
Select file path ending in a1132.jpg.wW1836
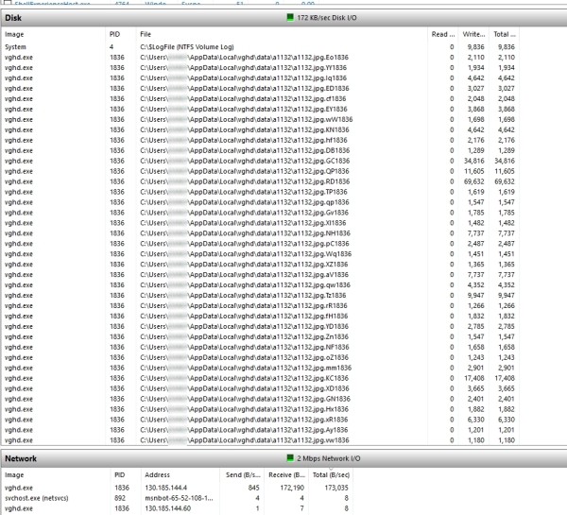coord(247,119)
